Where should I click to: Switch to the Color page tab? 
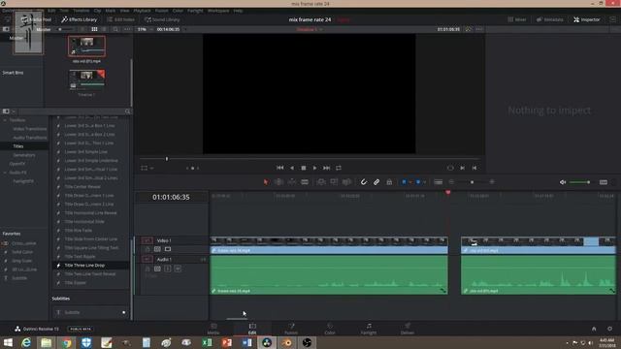pos(330,329)
